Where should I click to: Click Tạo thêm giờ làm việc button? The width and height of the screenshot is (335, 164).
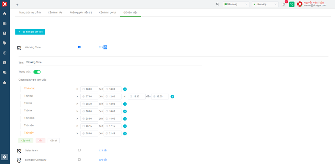click(30, 32)
